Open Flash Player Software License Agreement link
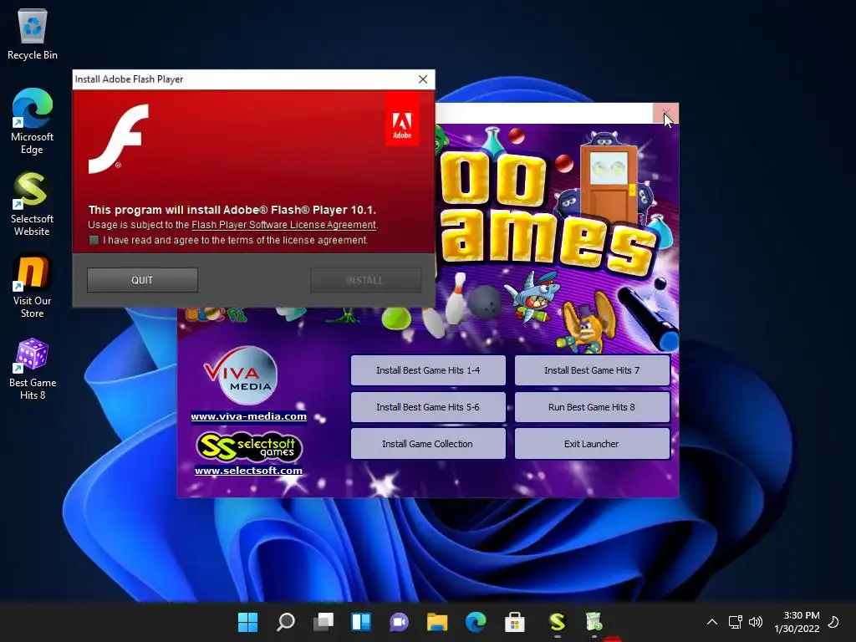The image size is (856, 642). point(283,225)
